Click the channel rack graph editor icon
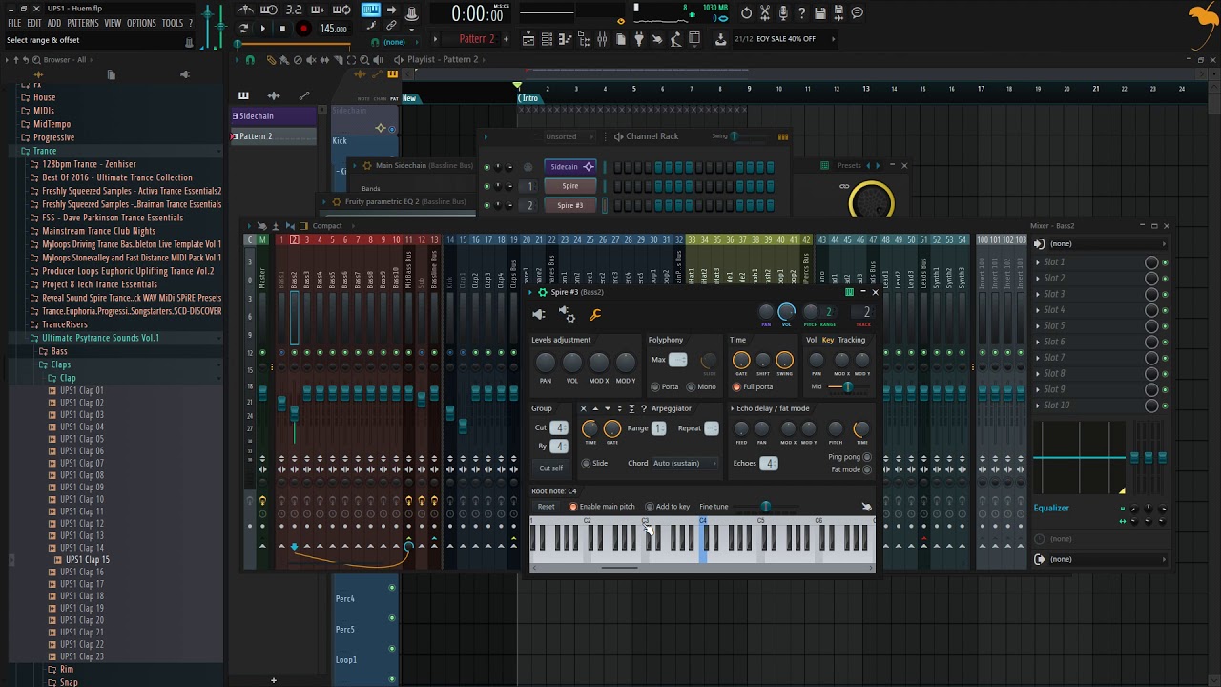Image resolution: width=1221 pixels, height=687 pixels. point(783,136)
